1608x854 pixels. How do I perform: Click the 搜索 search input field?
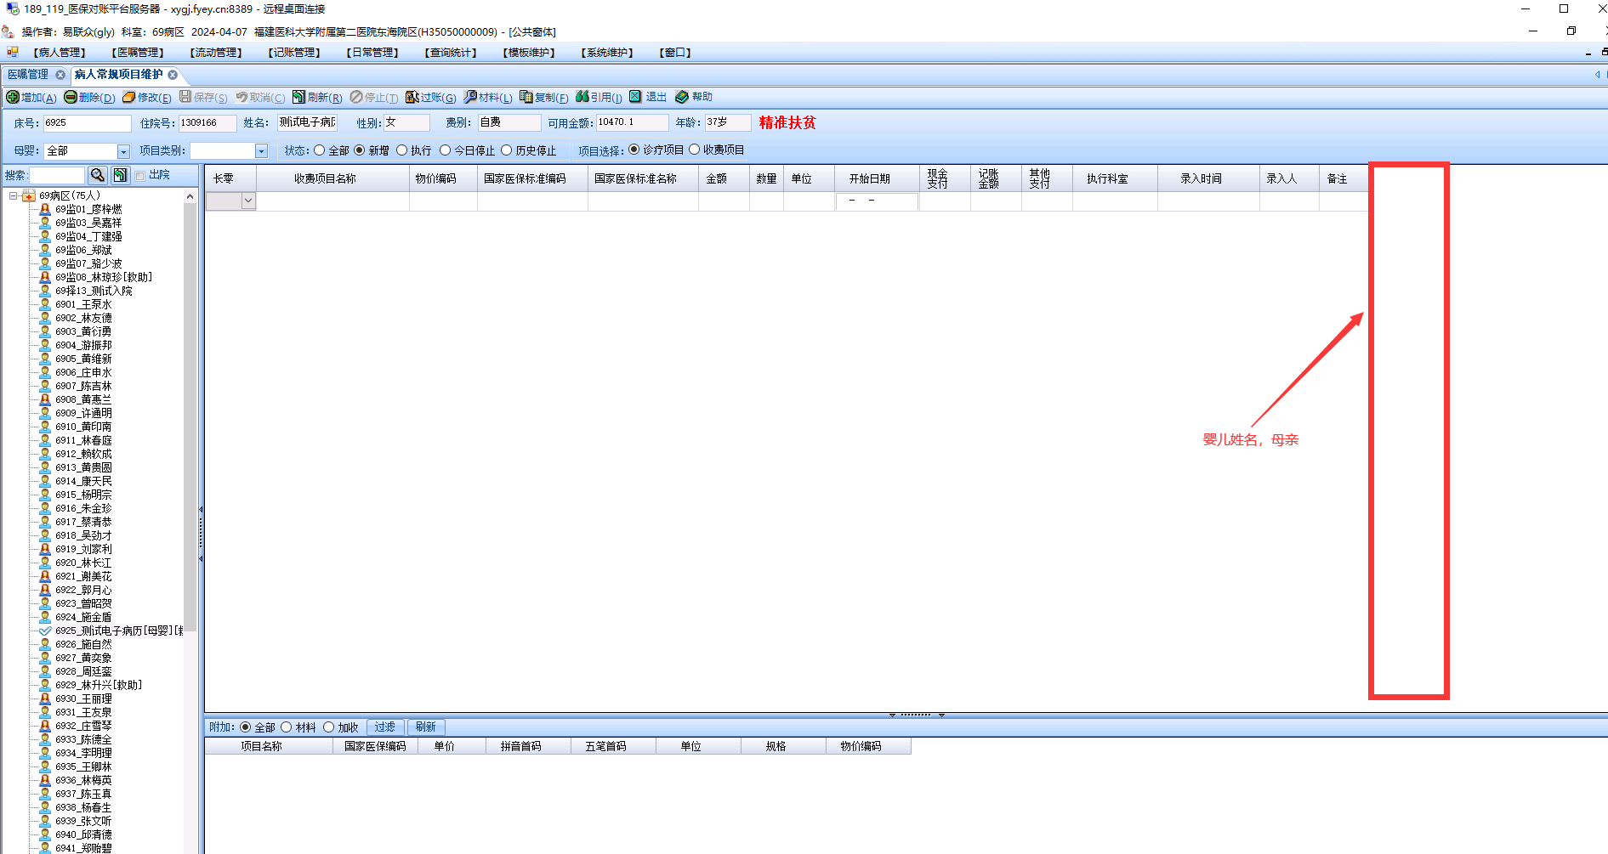[x=57, y=175]
